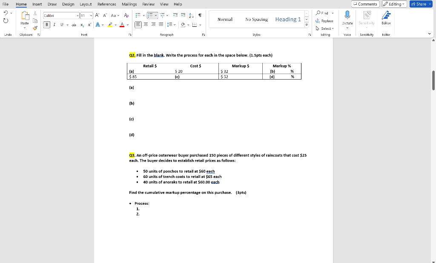Expand the font size dropdown
This screenshot has width=436, height=263.
coord(91,15)
